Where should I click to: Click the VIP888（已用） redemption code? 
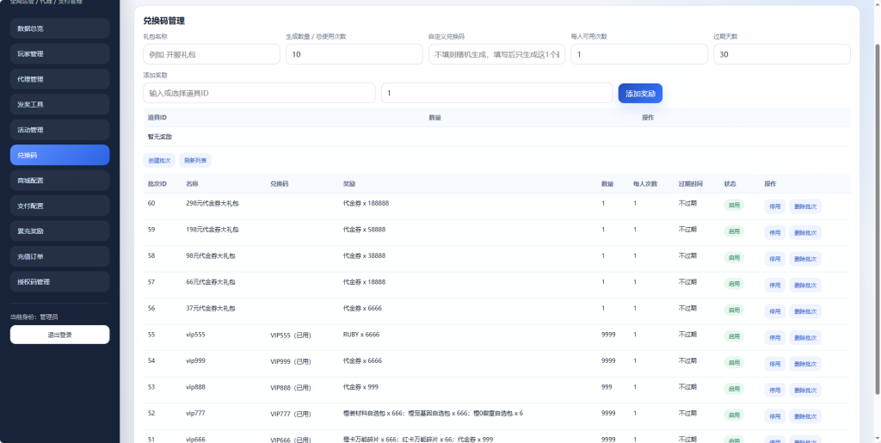[291, 388]
